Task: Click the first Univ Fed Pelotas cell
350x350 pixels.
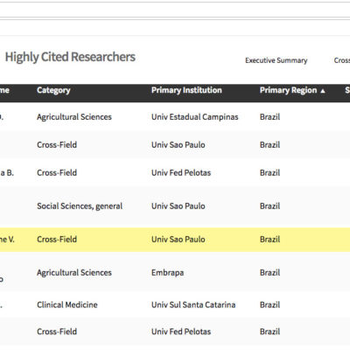Action: pyautogui.click(x=181, y=172)
